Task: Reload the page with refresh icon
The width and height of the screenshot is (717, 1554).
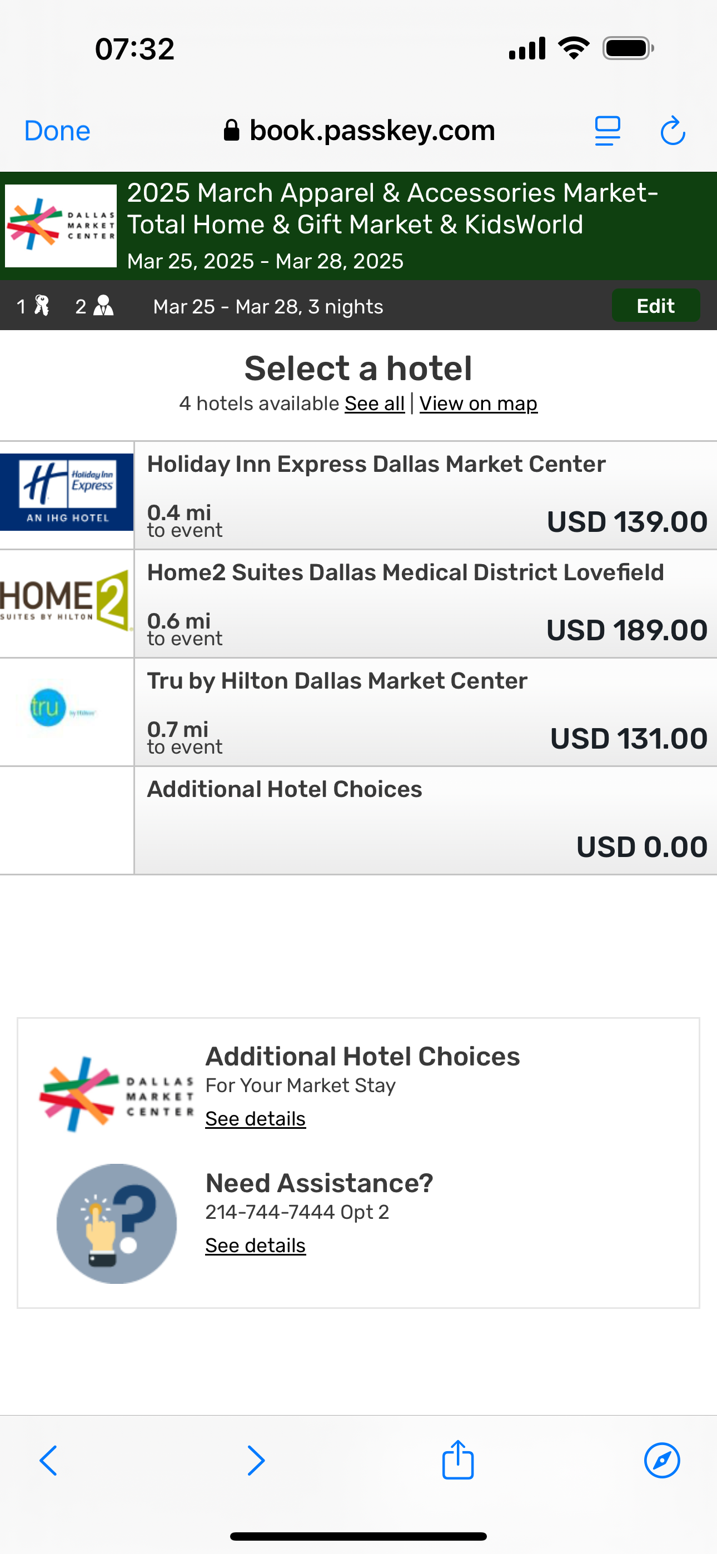Action: tap(673, 131)
